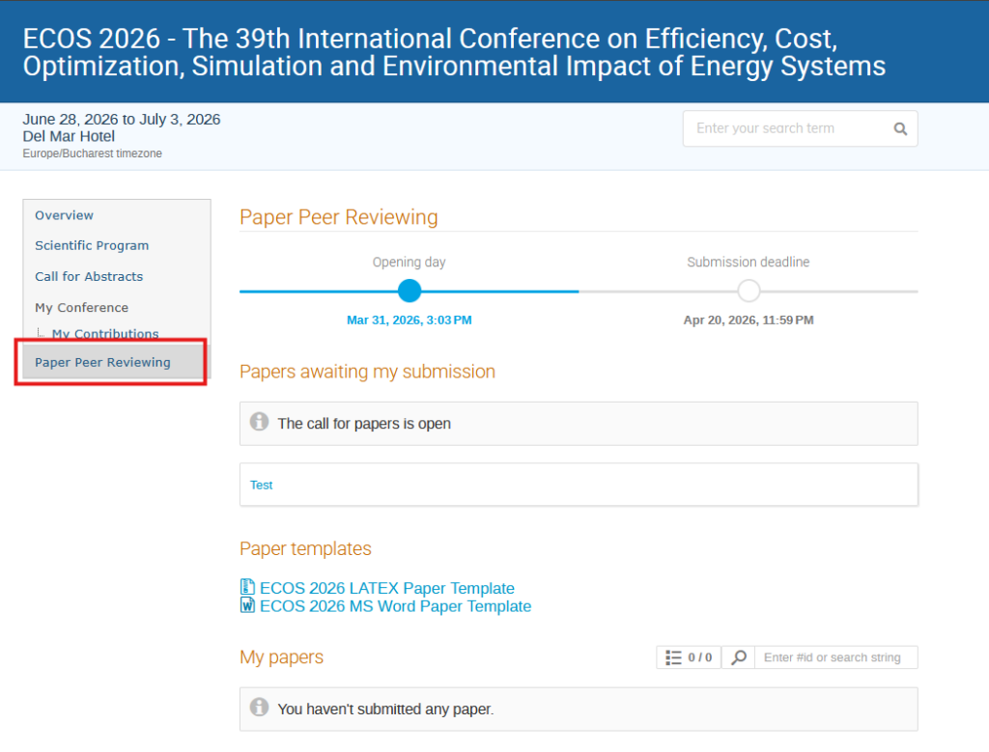Image resolution: width=989 pixels, height=752 pixels.
Task: Focus the 'Enter #id or search string' field
Action: pos(834,657)
